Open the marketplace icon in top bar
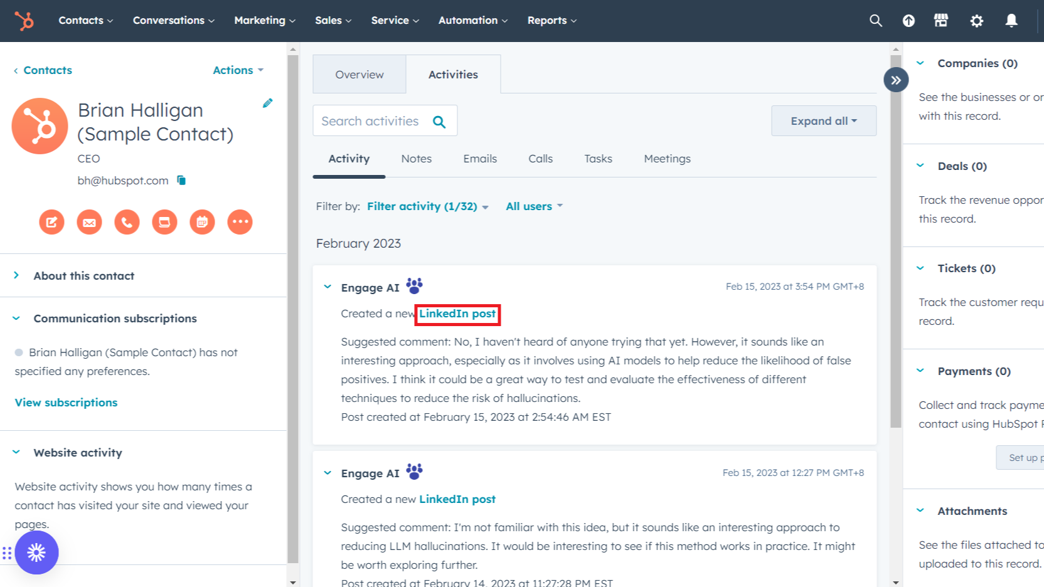This screenshot has height=587, width=1044. coord(940,21)
